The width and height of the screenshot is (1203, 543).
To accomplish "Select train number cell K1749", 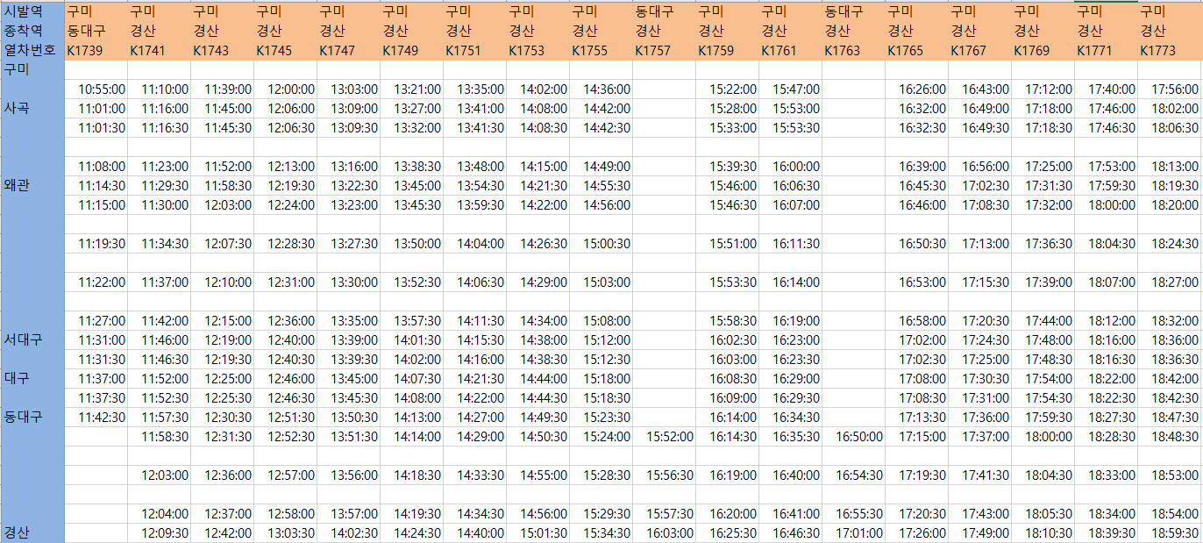I will 412,50.
